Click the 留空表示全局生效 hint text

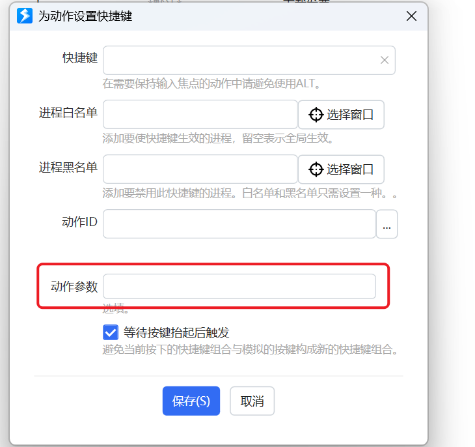click(288, 138)
